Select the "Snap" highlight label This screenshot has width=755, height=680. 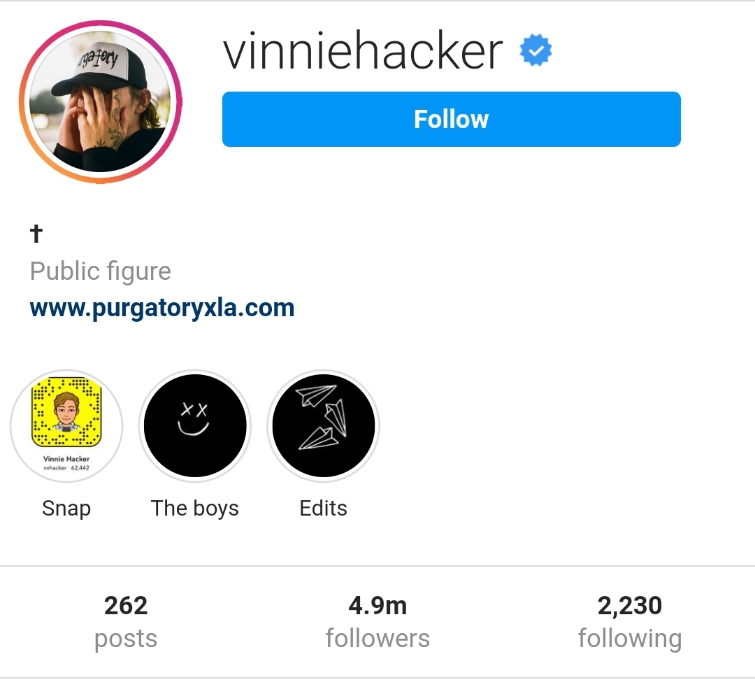click(x=66, y=509)
